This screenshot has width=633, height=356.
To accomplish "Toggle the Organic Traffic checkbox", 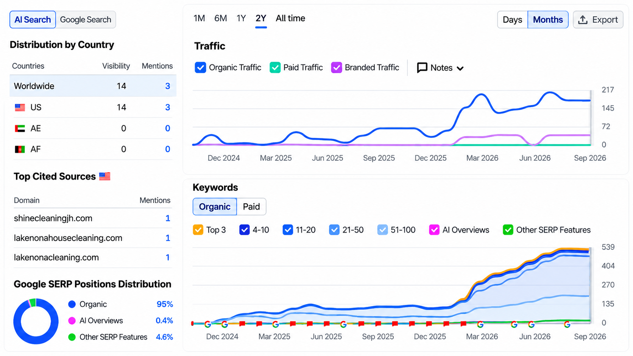I will click(x=200, y=68).
